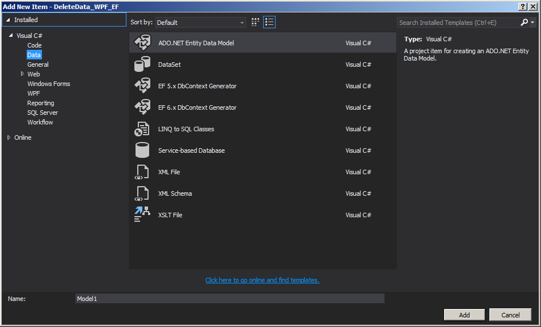
Task: Select the SQL Server category
Action: point(43,113)
